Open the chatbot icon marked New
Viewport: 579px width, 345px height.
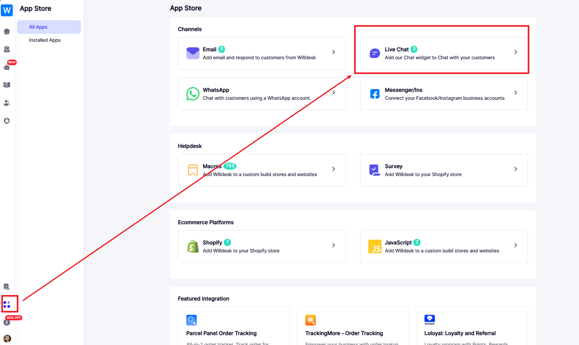pos(7,67)
